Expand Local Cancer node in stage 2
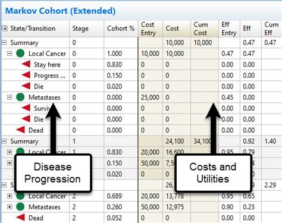This screenshot has height=223, width=282. coord(10,196)
